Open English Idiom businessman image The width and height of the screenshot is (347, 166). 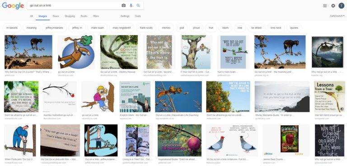135,97
